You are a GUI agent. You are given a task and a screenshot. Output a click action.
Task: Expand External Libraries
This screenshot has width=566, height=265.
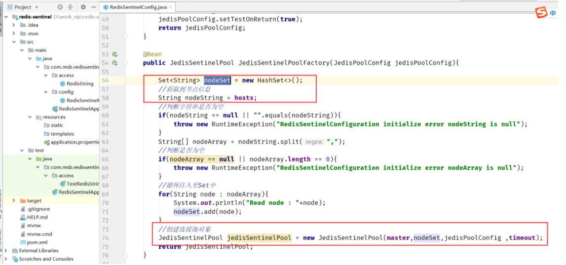6,251
